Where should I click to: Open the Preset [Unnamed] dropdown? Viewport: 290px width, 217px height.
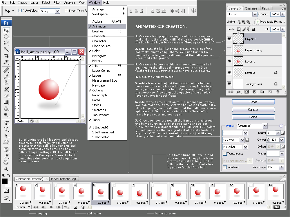click(x=265, y=126)
